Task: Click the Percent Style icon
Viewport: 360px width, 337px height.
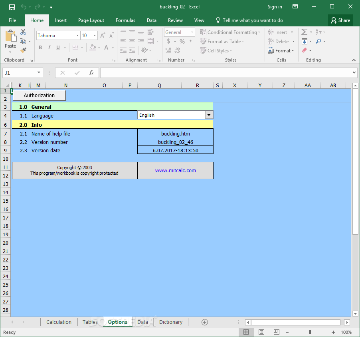Action: point(182,42)
